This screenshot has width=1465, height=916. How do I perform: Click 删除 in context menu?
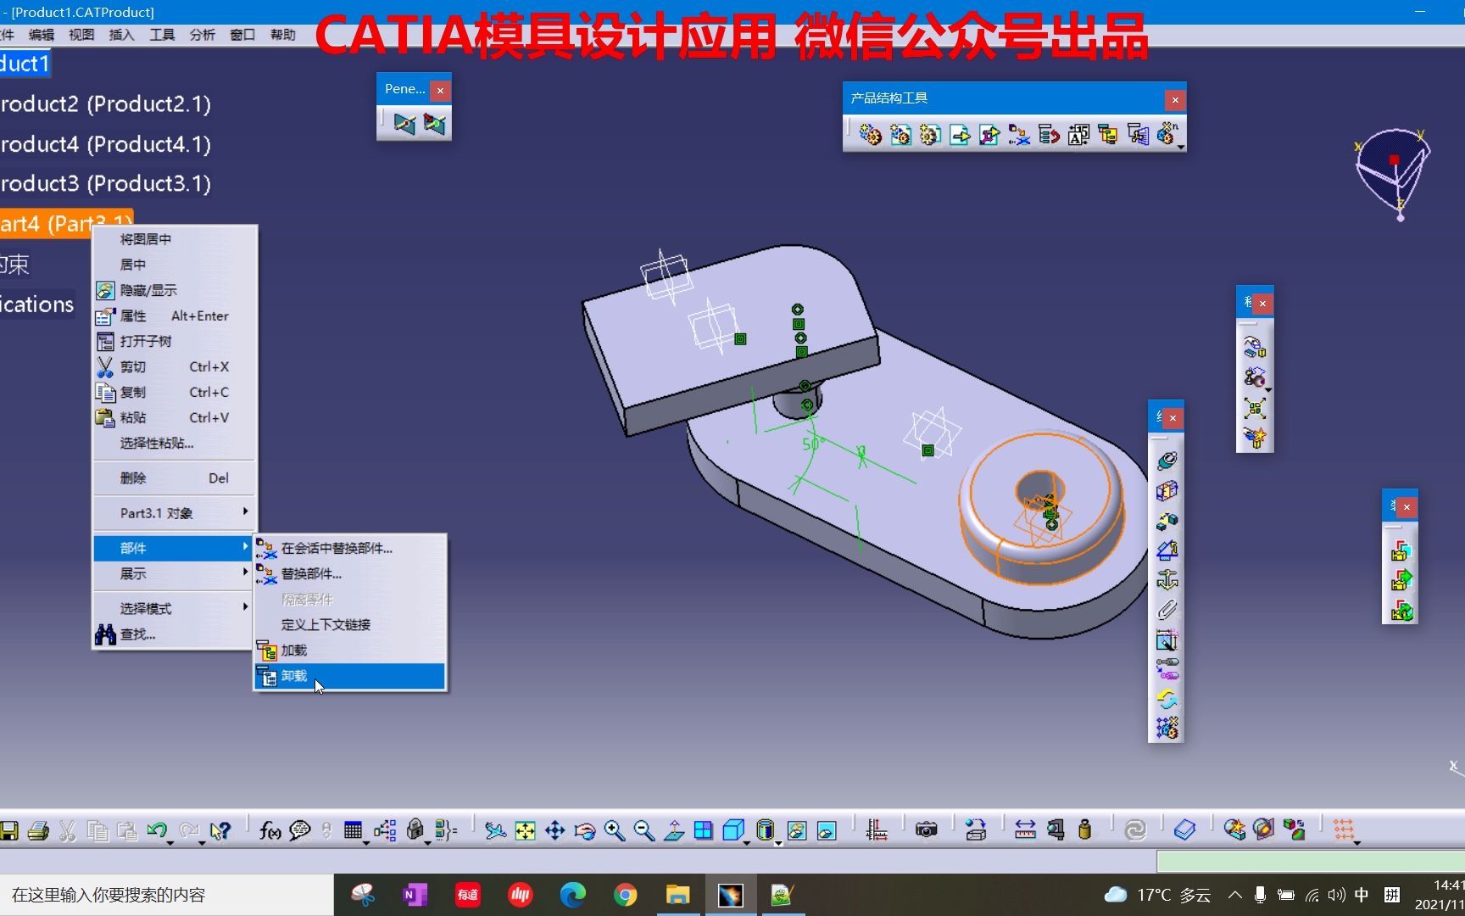tap(174, 478)
